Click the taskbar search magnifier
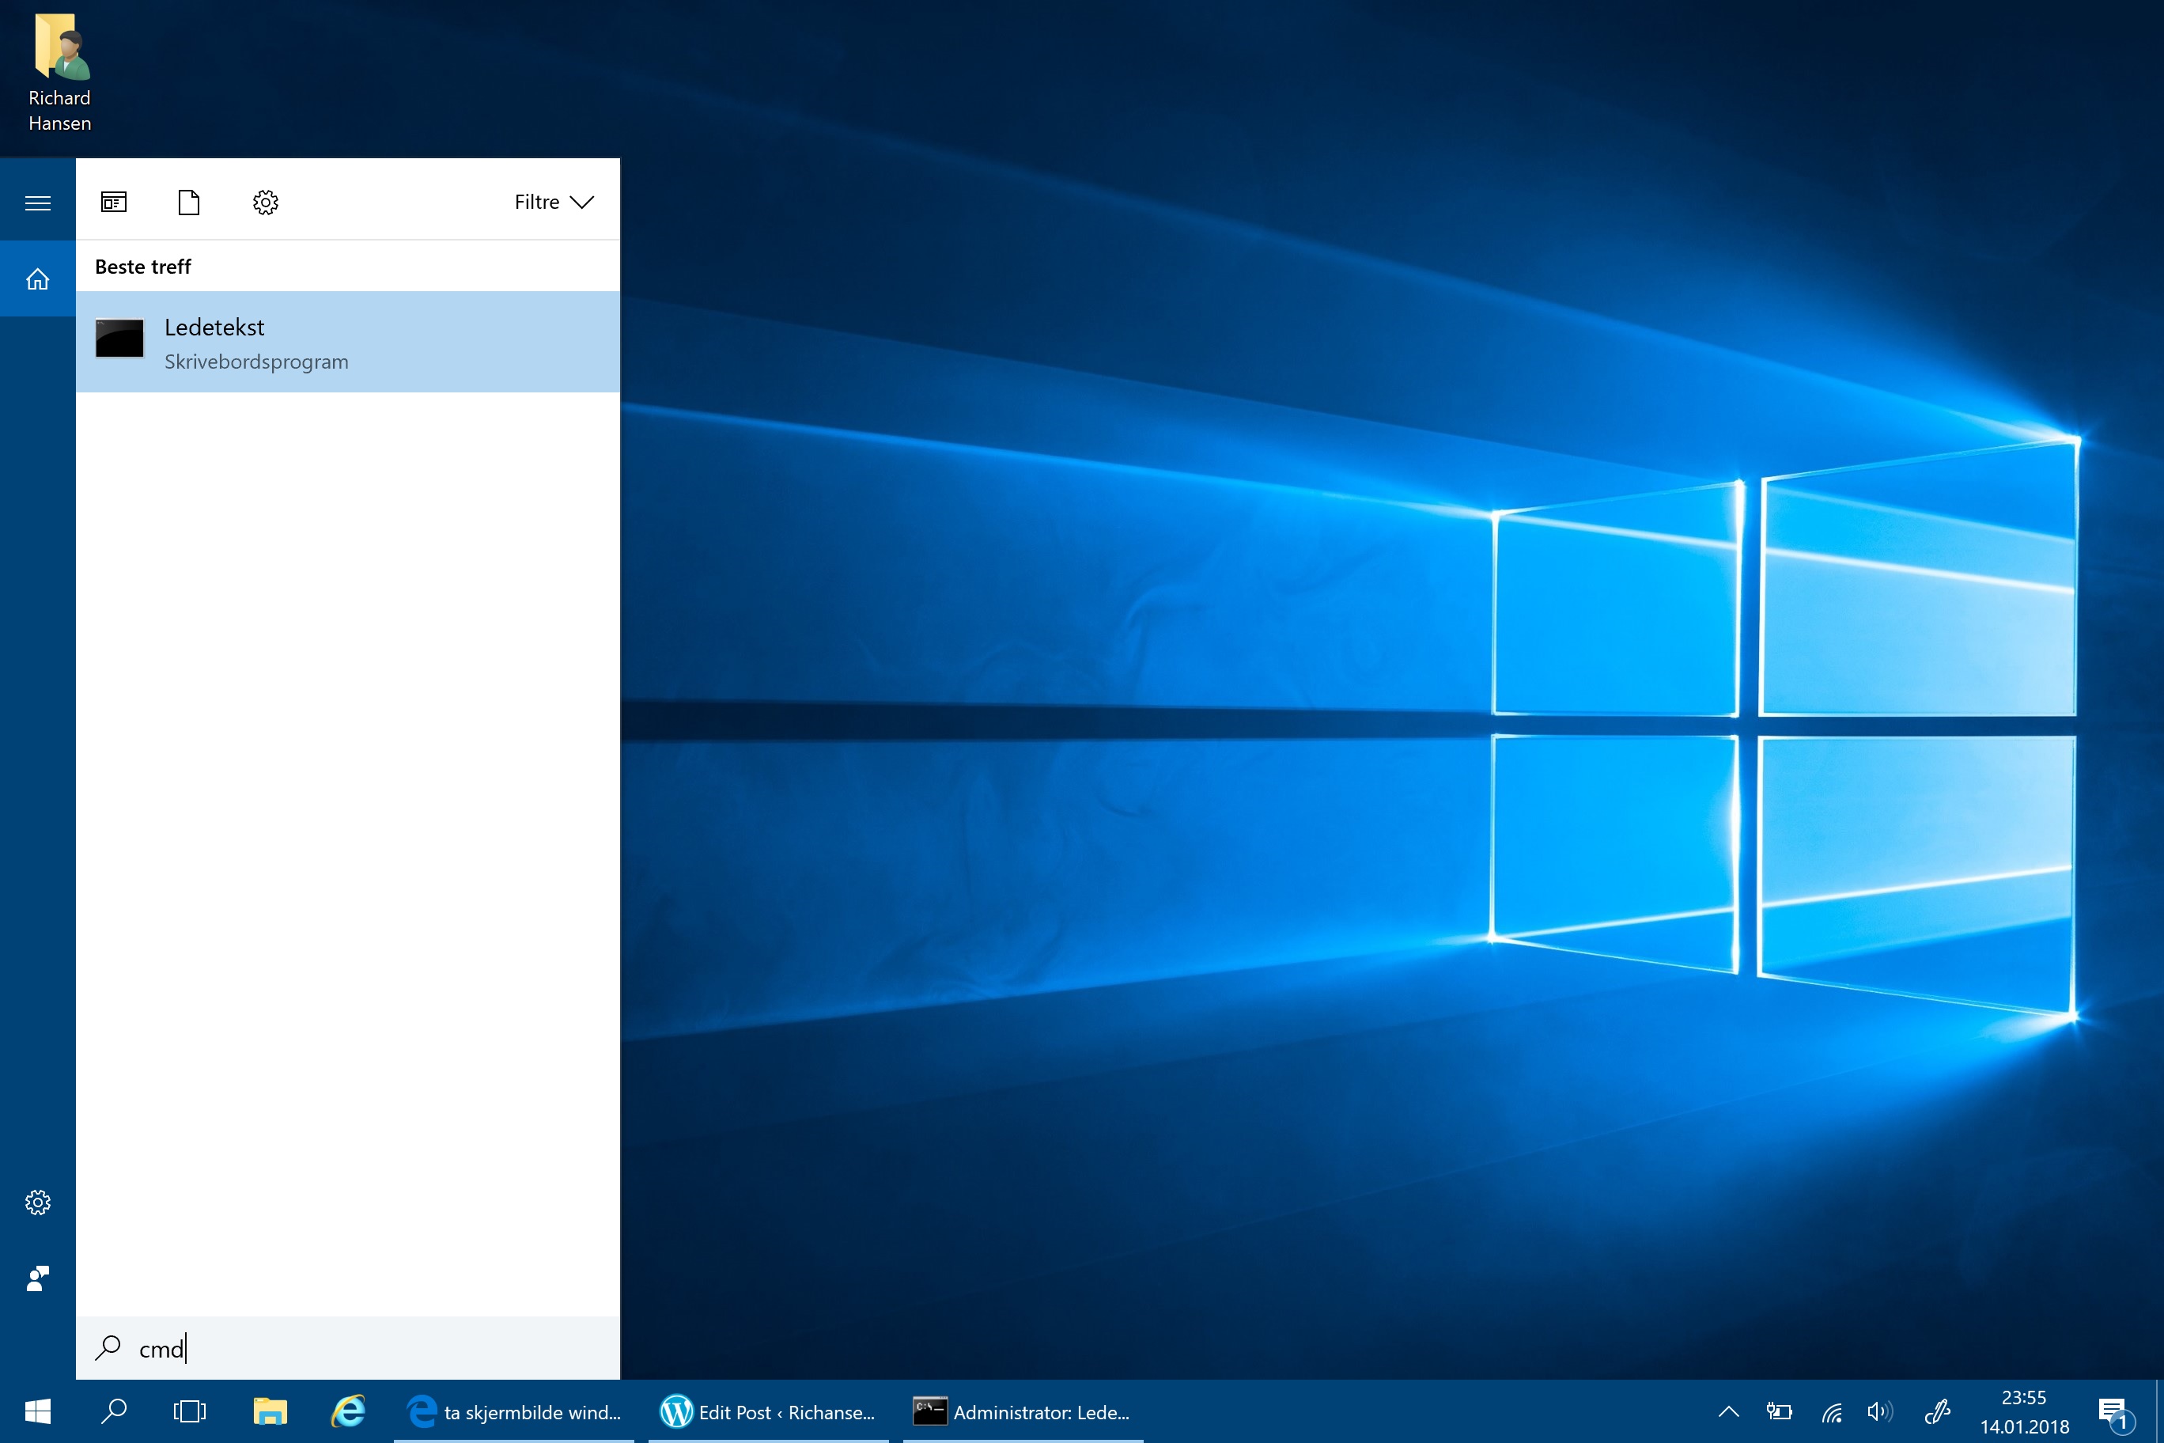 coord(113,1411)
